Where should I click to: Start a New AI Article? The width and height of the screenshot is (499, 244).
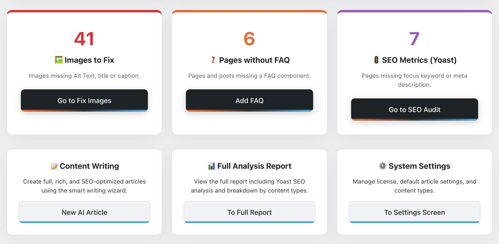pyautogui.click(x=84, y=212)
